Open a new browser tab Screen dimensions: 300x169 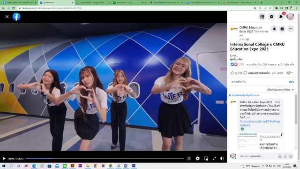click(261, 3)
